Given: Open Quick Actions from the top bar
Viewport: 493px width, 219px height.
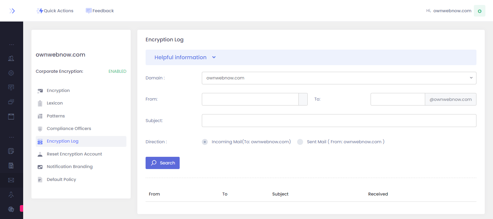Looking at the screenshot, I should [55, 11].
